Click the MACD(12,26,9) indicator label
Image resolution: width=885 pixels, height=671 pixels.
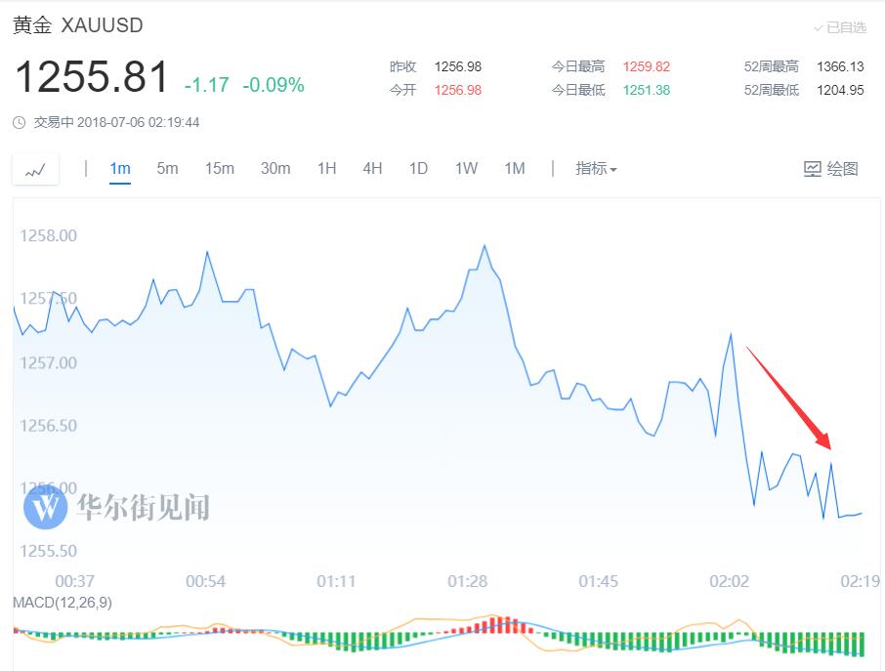[63, 603]
